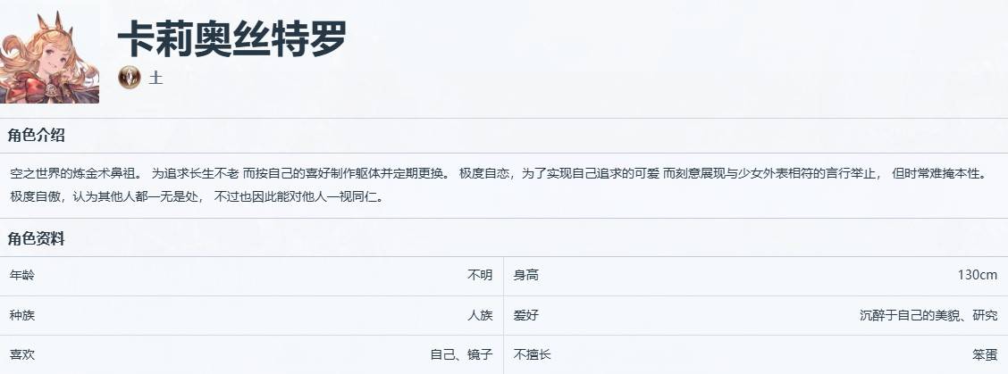1008x374 pixels.
Task: Select the 角色介绍 section header
Action: 36,136
